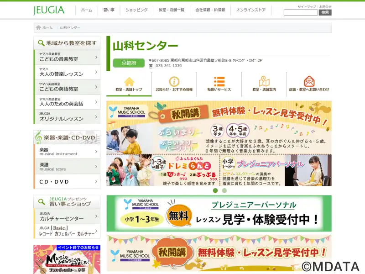
Task: Click the envelope icon for お問い合わせ
Action: [x=309, y=82]
